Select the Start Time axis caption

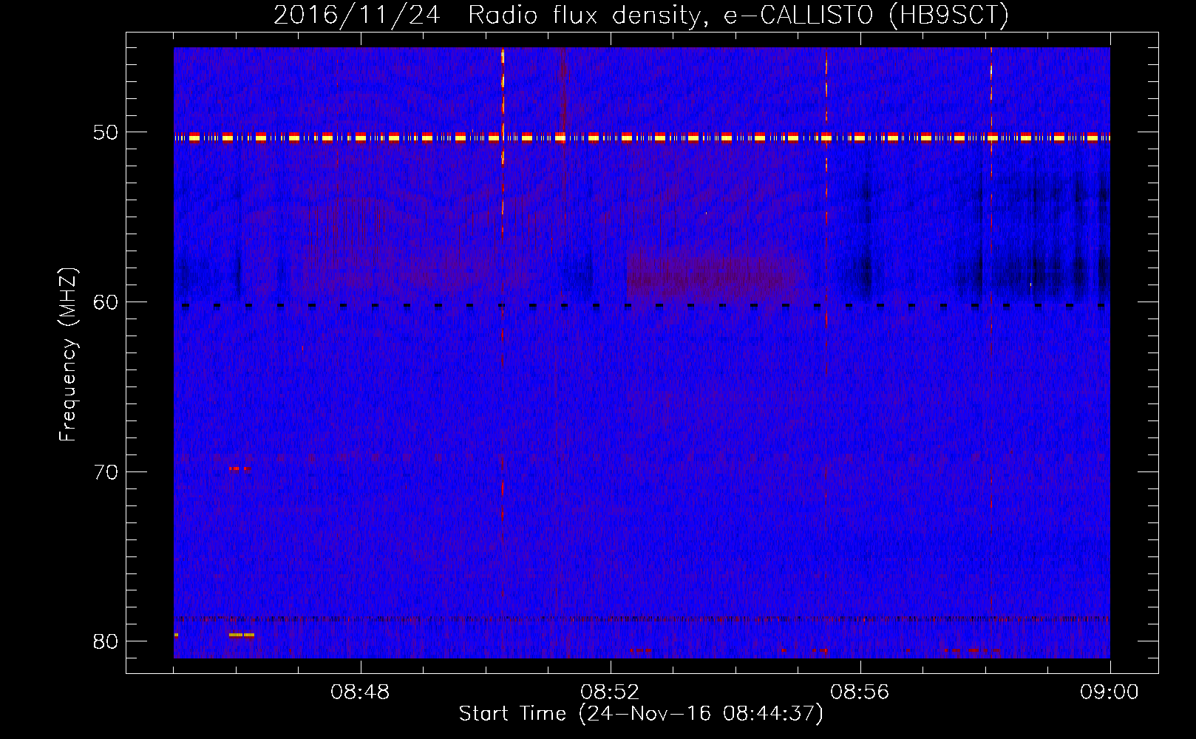[x=641, y=714]
